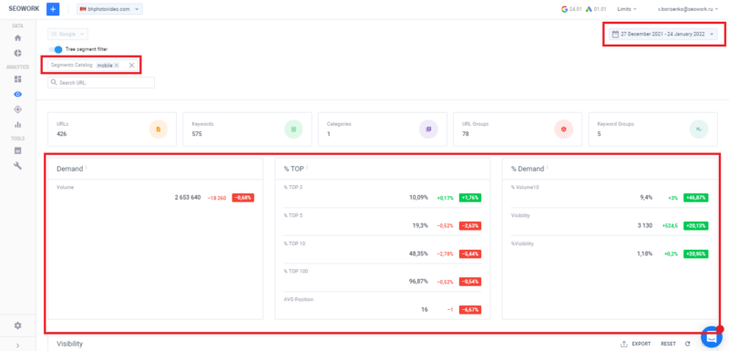Click the URLs count 426
The height and width of the screenshot is (351, 729).
pyautogui.click(x=62, y=134)
